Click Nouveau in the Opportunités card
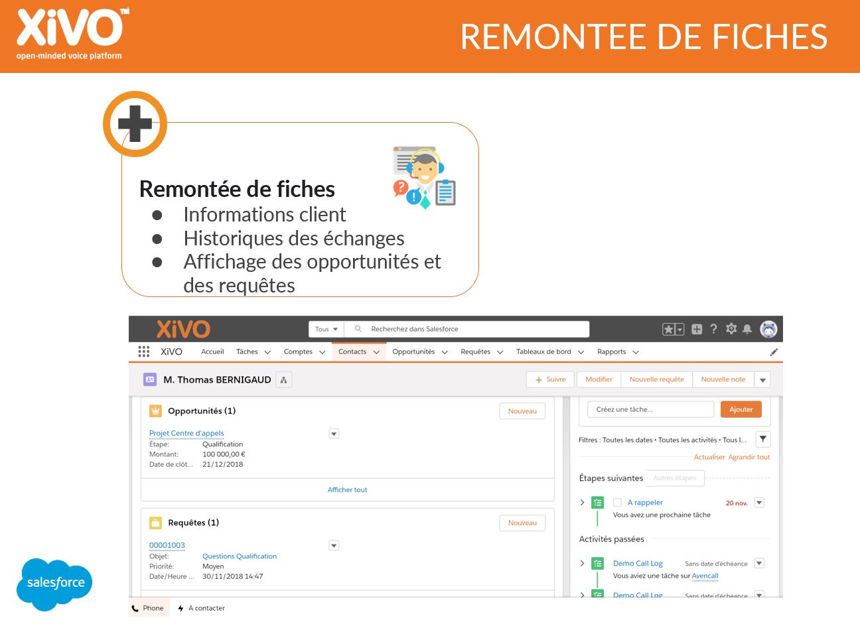Viewport: 860px width, 622px height. click(x=522, y=411)
